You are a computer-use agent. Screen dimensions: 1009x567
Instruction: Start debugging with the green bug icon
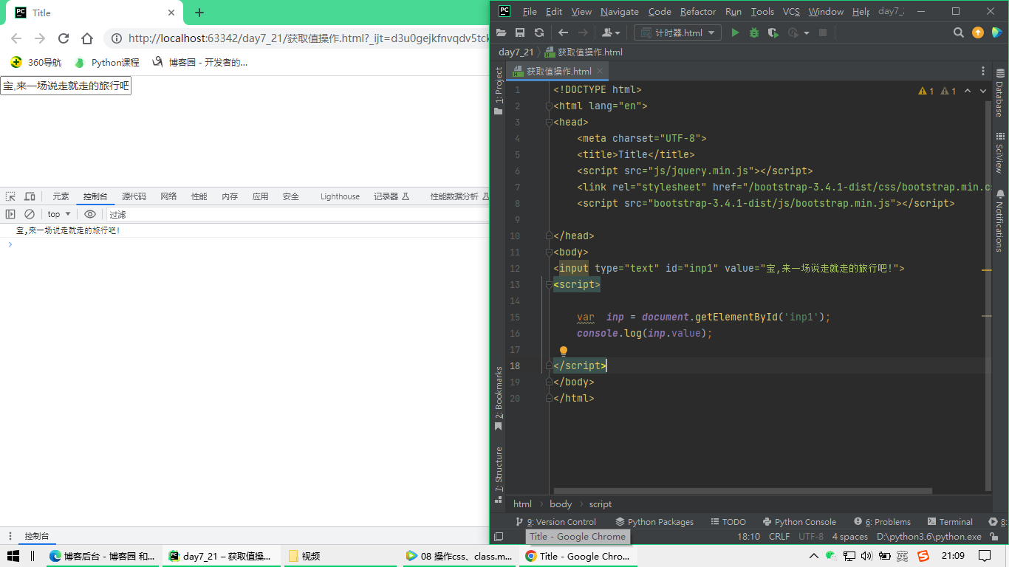click(x=754, y=32)
